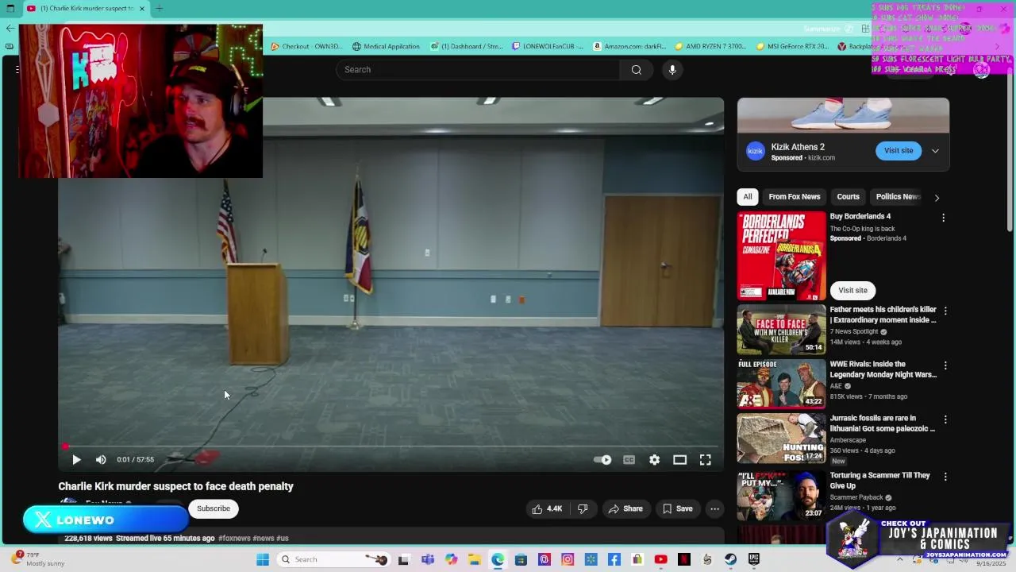Open more actions menu beside Save
The width and height of the screenshot is (1016, 572).
(x=714, y=508)
